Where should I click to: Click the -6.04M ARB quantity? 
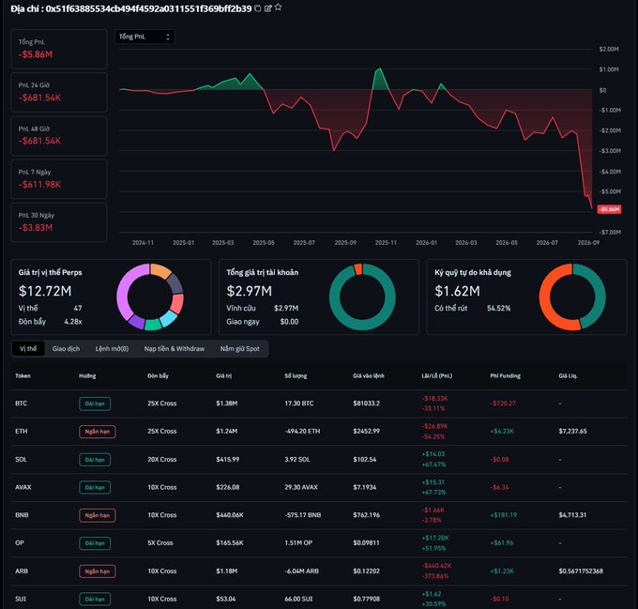coord(304,571)
